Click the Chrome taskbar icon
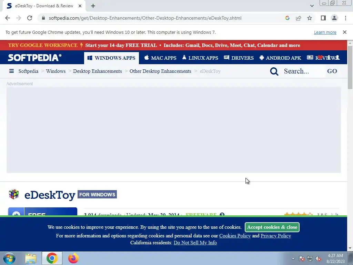 (52, 258)
